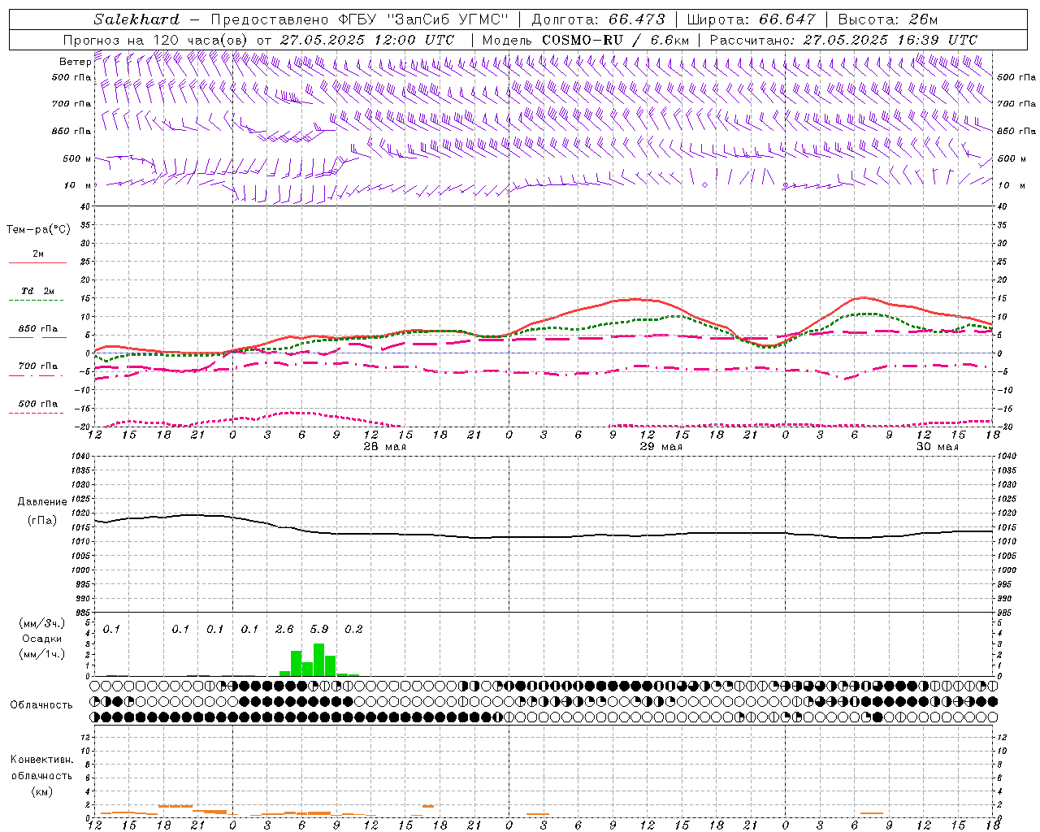The height and width of the screenshot is (832, 1040).
Task: Click the 'Облачность' cloud cover row label
Action: coord(41,705)
